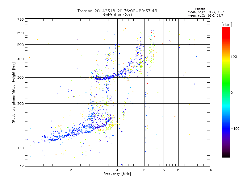Viewport: 247px width, 185px height.
Task: Click the "Phases" heading at top right
Action: coord(200,9)
